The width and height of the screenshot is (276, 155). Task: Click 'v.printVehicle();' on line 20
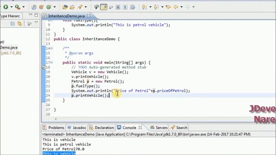point(90,77)
